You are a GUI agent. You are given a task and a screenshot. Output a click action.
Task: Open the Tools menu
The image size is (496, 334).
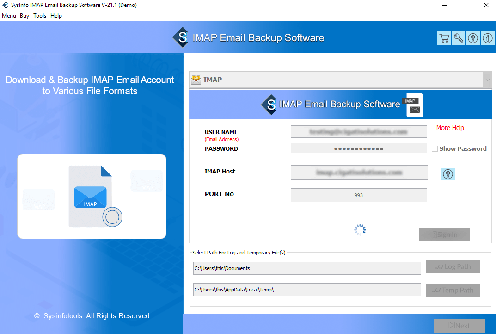tap(40, 16)
